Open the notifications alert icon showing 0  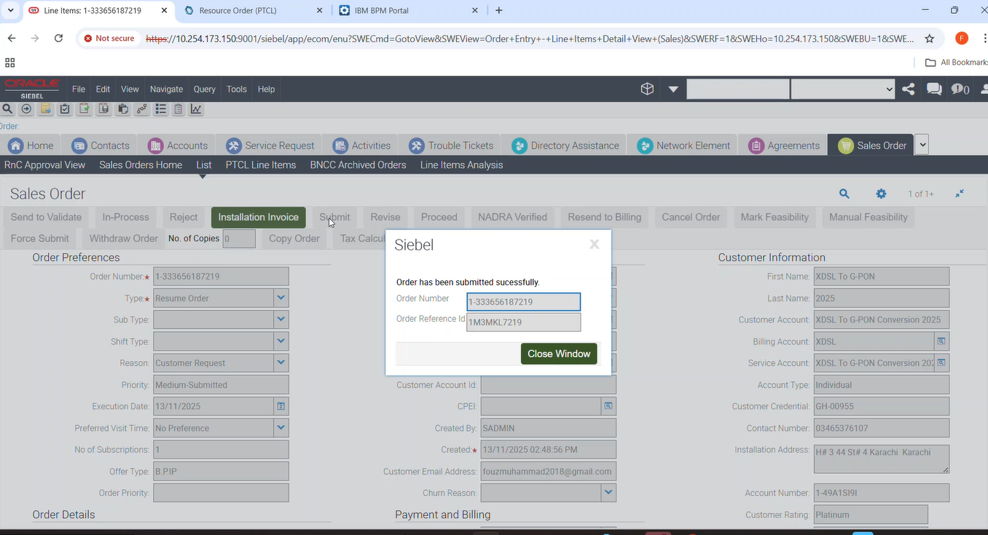960,90
